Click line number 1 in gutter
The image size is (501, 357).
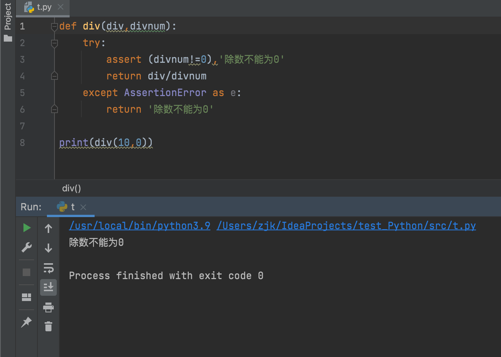tap(22, 26)
